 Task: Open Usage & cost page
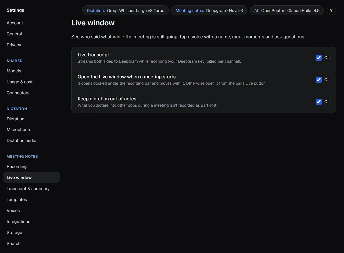point(31,82)
